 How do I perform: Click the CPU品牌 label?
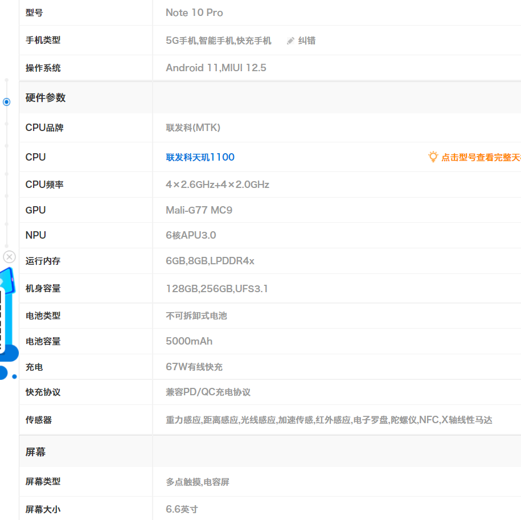pos(44,128)
